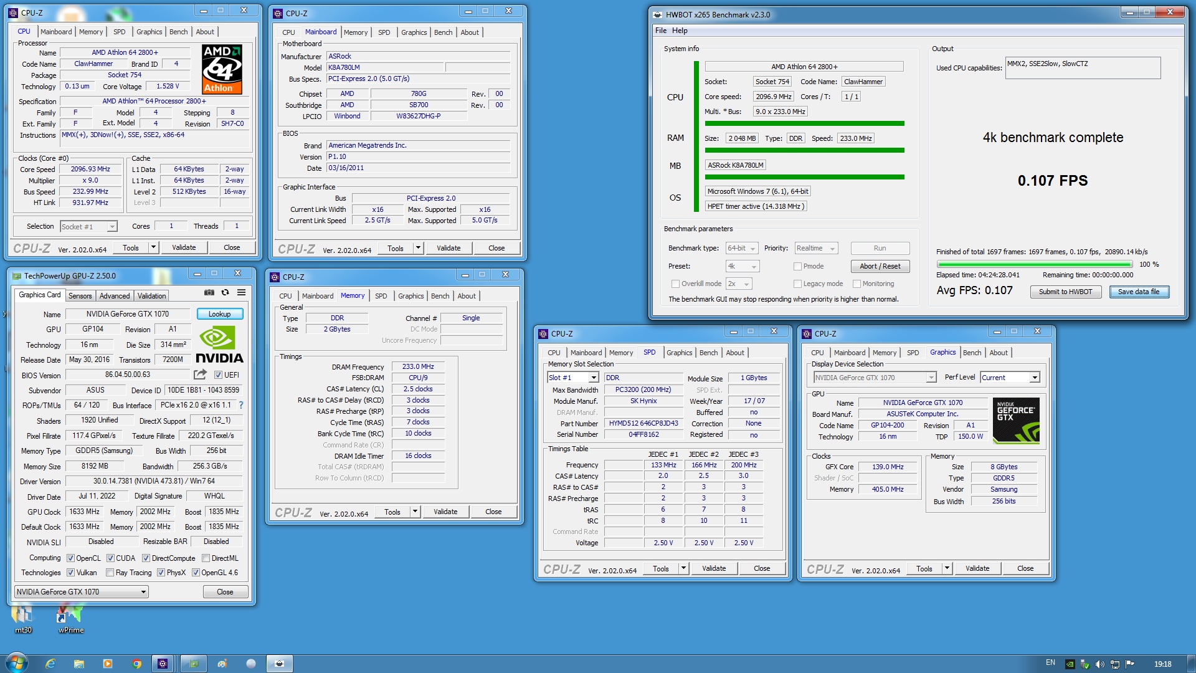This screenshot has width=1196, height=673.
Task: Click Submit to HWBOT button
Action: (x=1065, y=292)
